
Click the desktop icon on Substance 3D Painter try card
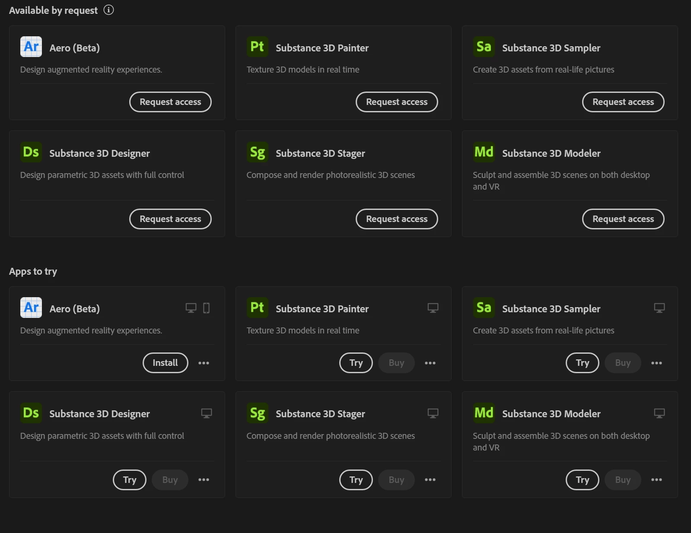coord(433,308)
